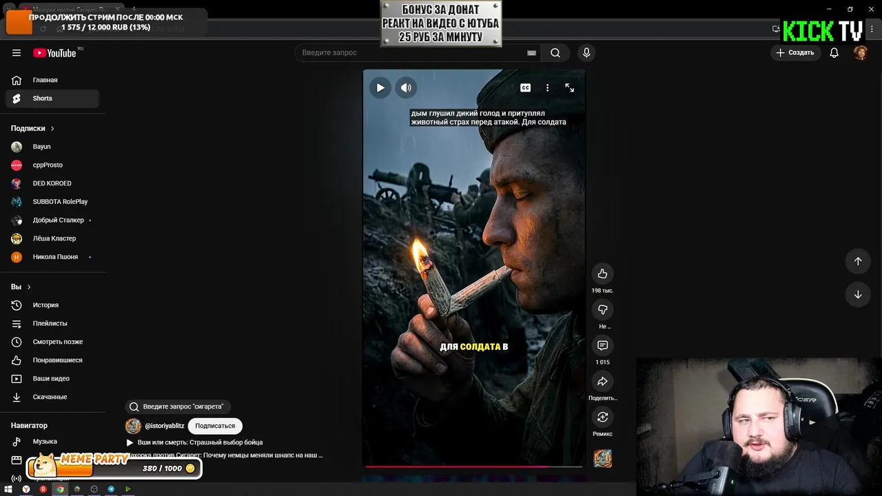This screenshot has height=496, width=882.
Task: Open the DED KOROED channel
Action: point(52,183)
